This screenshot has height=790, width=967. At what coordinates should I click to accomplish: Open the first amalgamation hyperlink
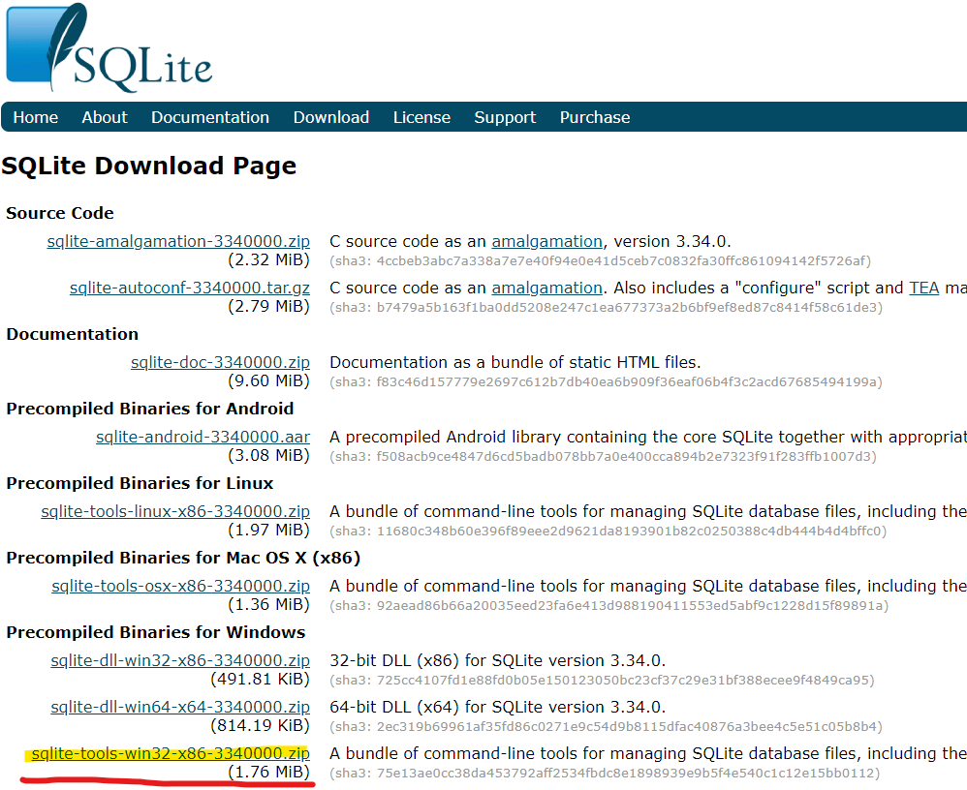546,241
